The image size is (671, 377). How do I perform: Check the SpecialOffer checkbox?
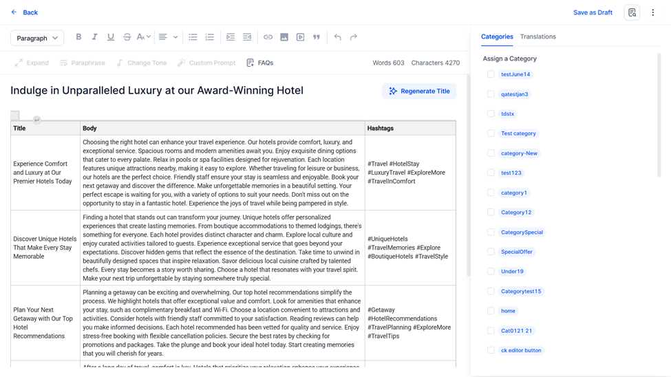(491, 252)
